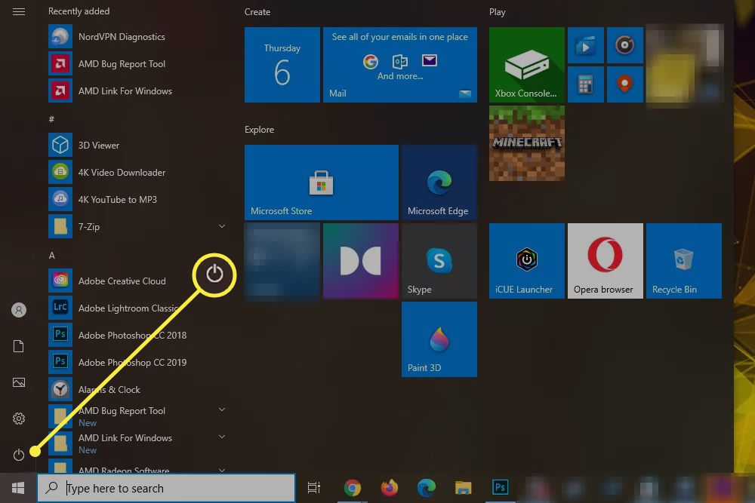The image size is (755, 503).
Task: Open Settings from the Start sidebar gear
Action: click(x=19, y=418)
